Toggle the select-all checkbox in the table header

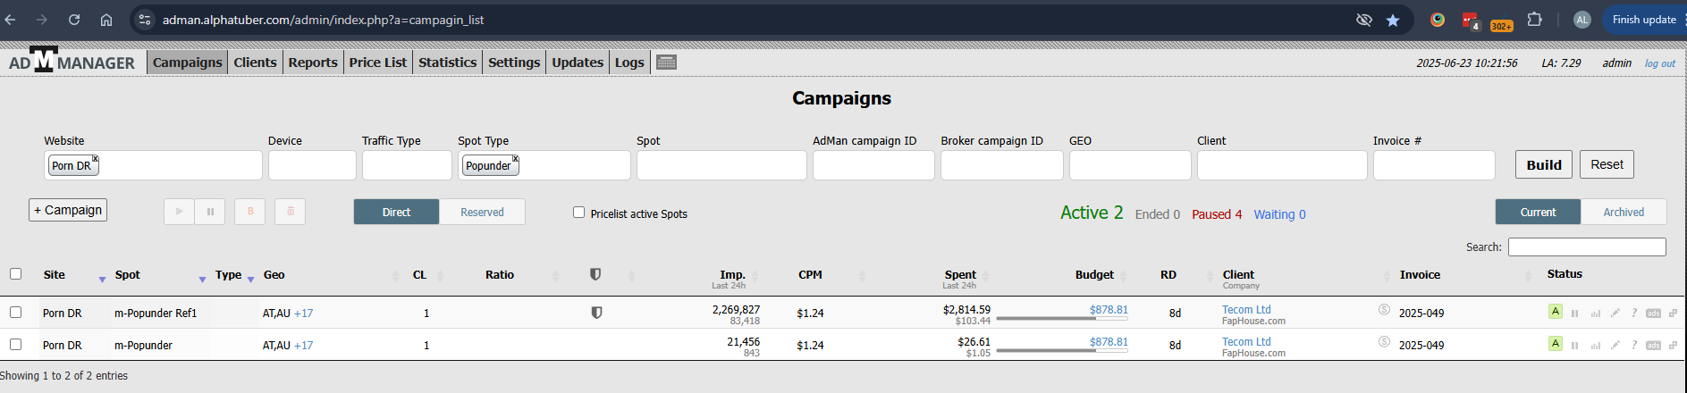(x=15, y=274)
